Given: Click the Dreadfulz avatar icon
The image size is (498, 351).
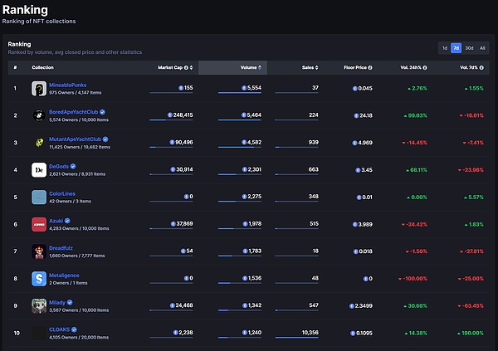Looking at the screenshot, I should (38, 251).
